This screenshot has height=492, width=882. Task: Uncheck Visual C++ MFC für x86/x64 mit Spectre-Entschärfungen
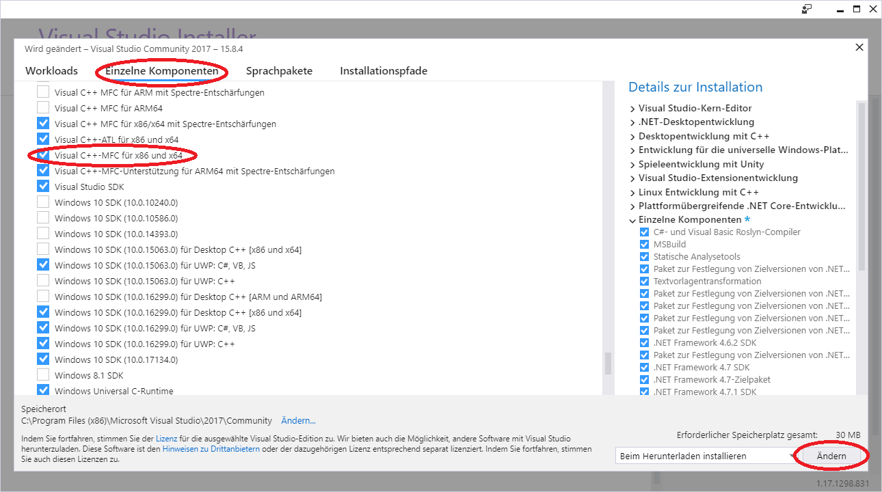click(43, 124)
